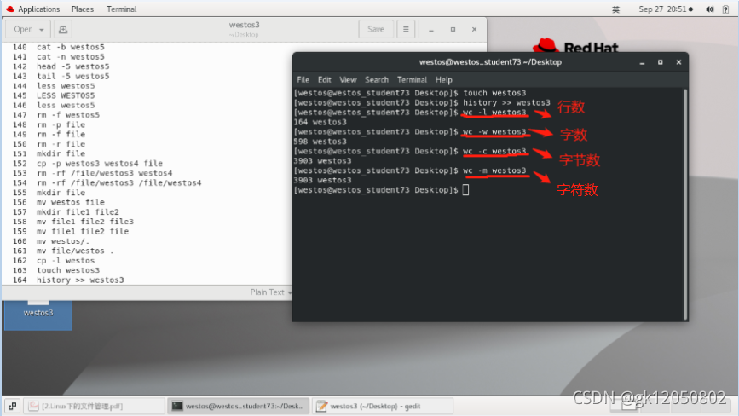Click line 145 'LESS WESTOS5'
This screenshot has height=416, width=739.
point(66,95)
